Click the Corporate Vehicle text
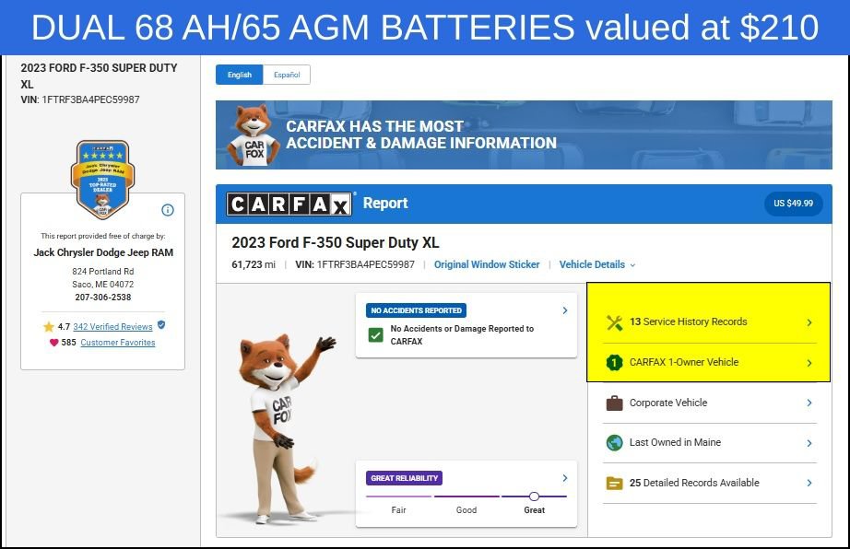This screenshot has width=850, height=549. [x=668, y=403]
